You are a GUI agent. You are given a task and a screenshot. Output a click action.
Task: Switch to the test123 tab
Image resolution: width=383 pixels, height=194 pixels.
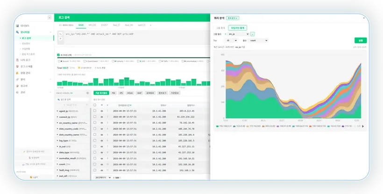pyautogui.click(x=142, y=25)
